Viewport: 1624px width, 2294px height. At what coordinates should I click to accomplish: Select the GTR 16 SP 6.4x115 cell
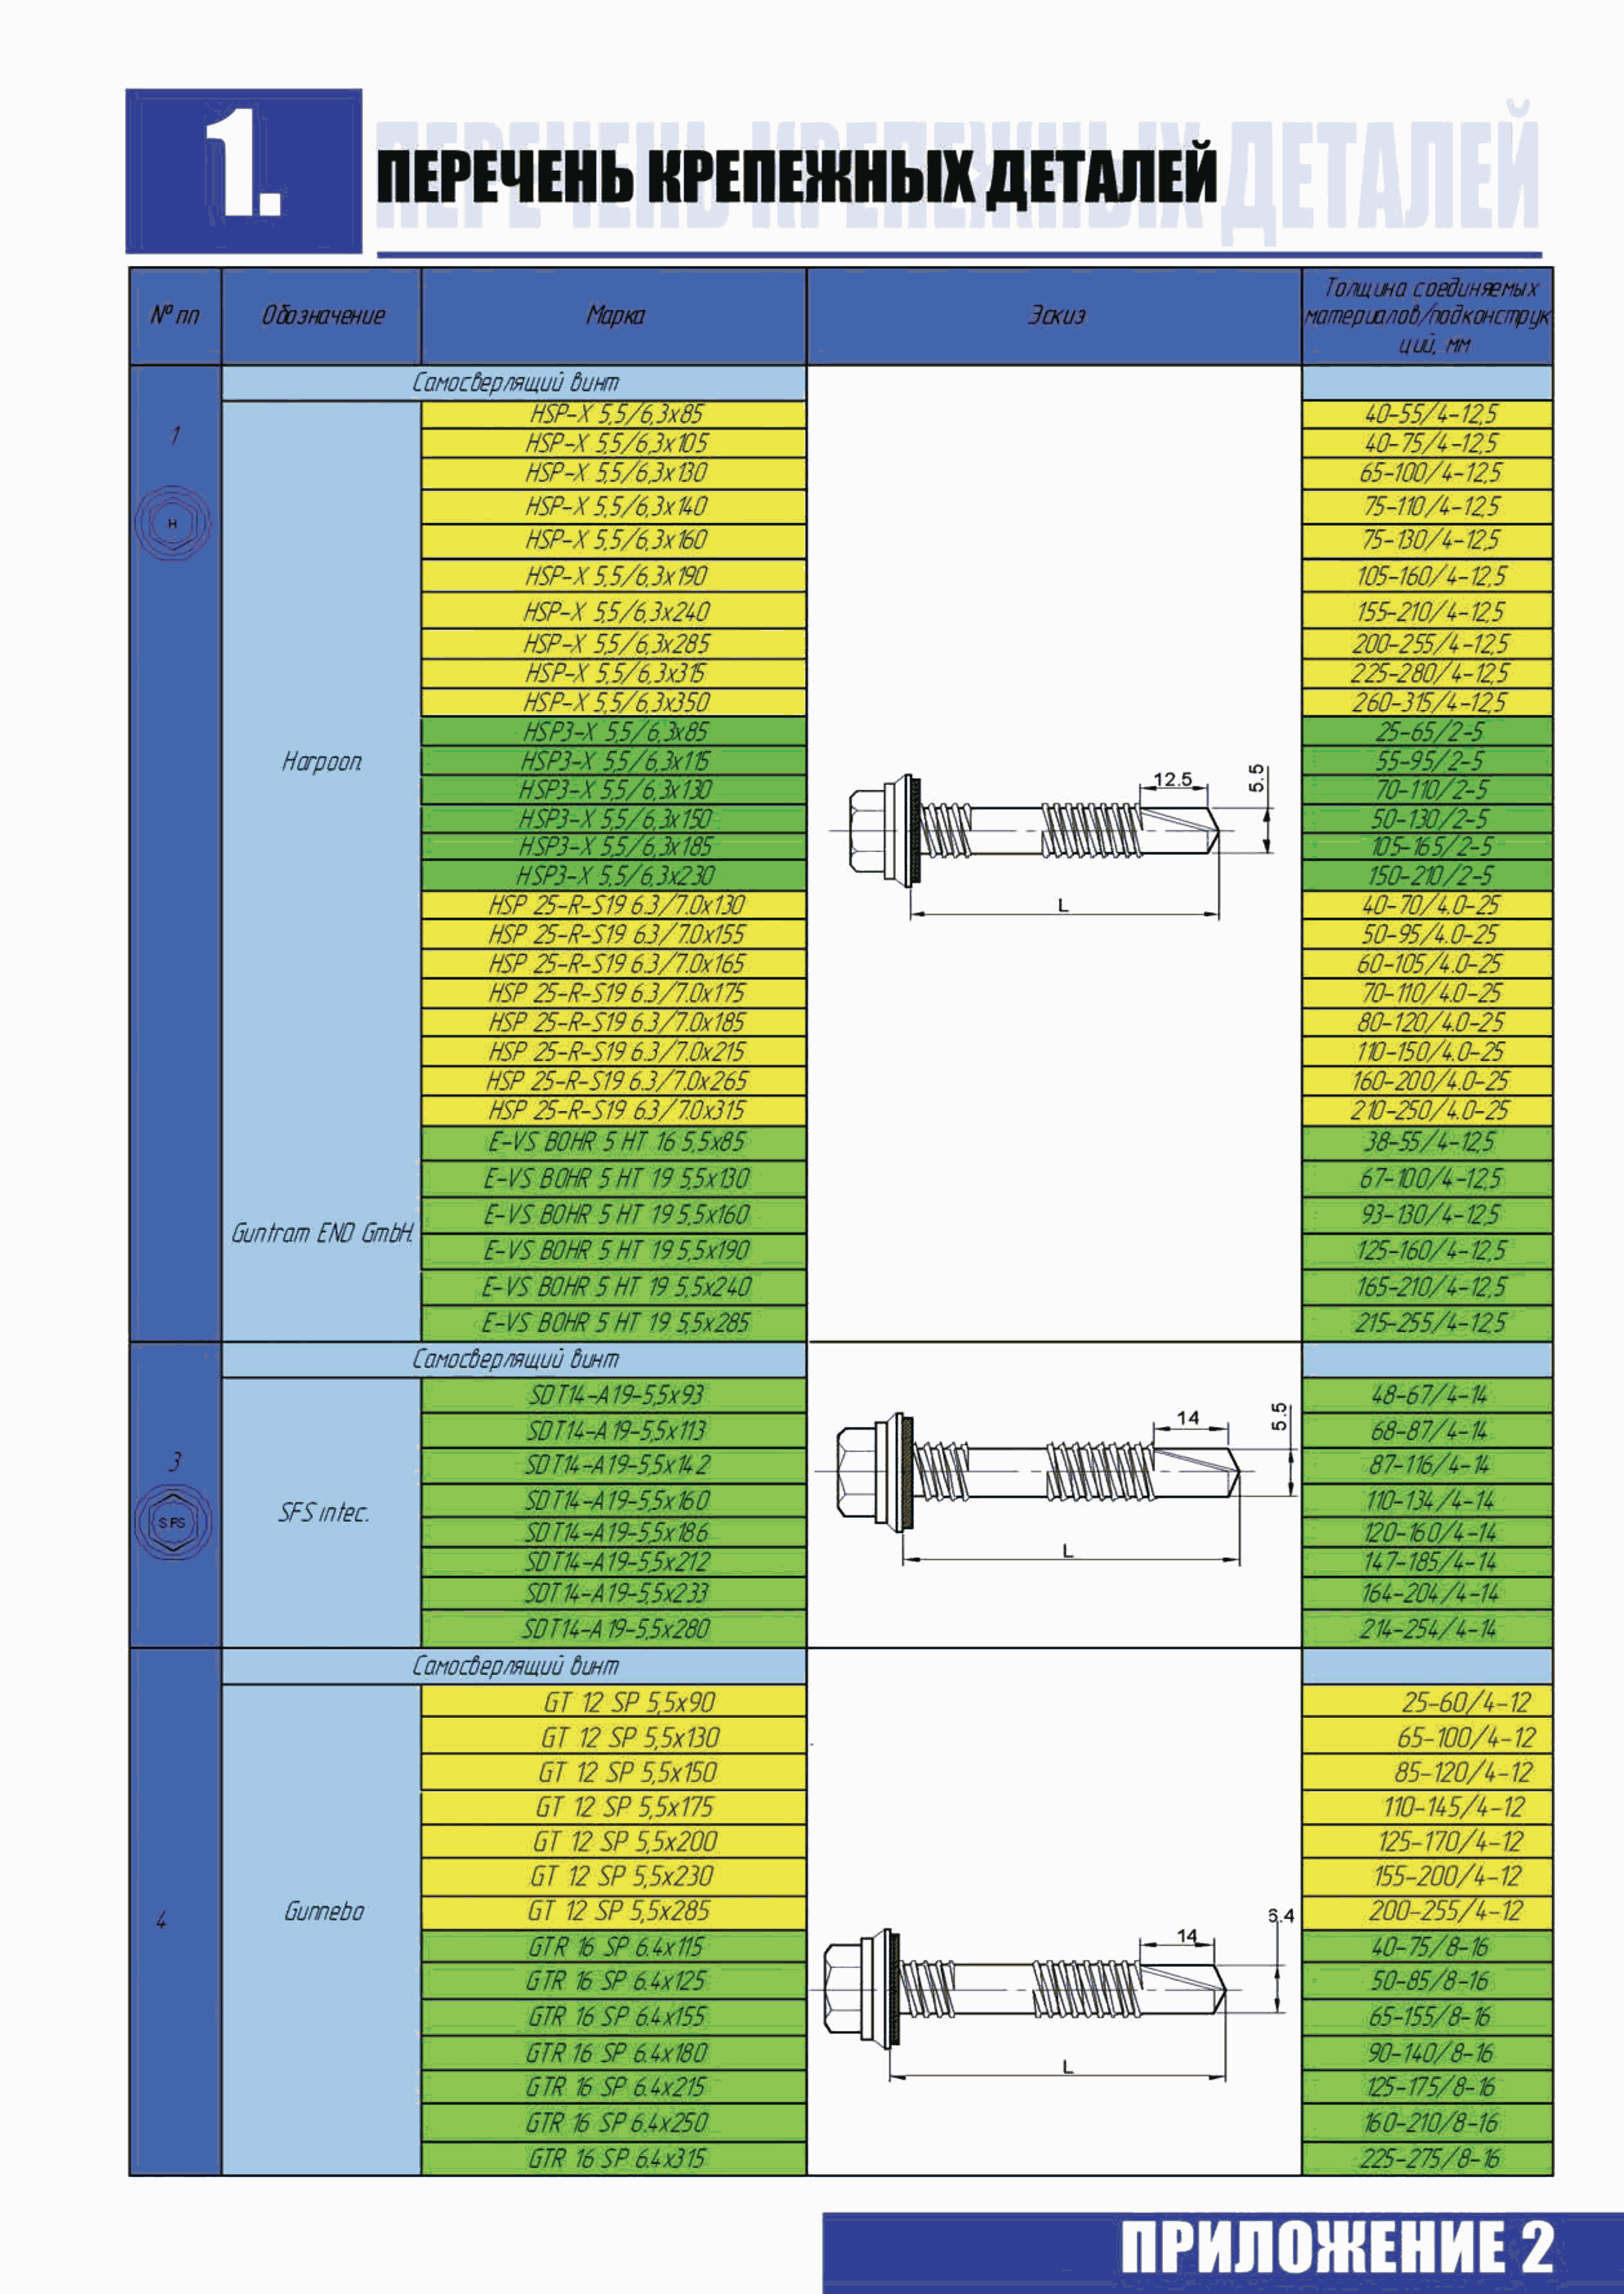(614, 1947)
